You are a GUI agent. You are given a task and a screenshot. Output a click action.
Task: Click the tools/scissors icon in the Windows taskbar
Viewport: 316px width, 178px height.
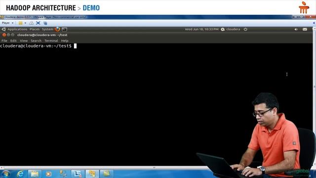coord(63,174)
